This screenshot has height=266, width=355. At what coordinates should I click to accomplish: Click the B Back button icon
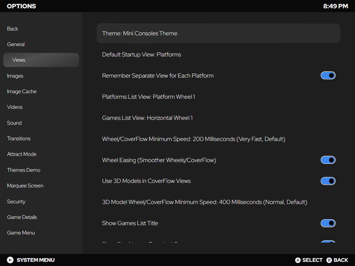tap(329, 260)
